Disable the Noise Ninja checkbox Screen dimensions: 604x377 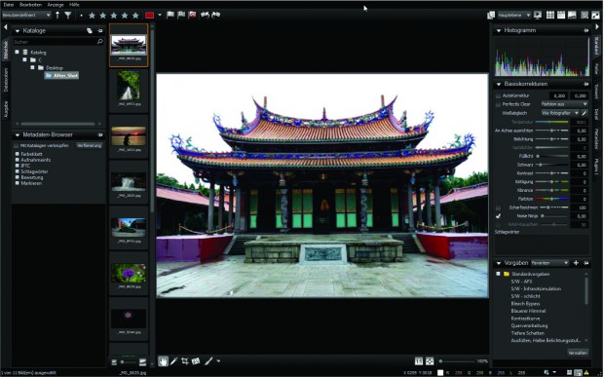(498, 216)
